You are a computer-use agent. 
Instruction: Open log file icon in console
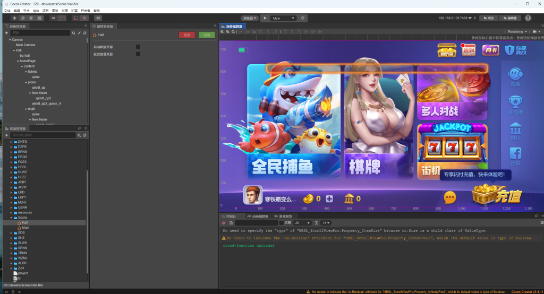coord(231,223)
